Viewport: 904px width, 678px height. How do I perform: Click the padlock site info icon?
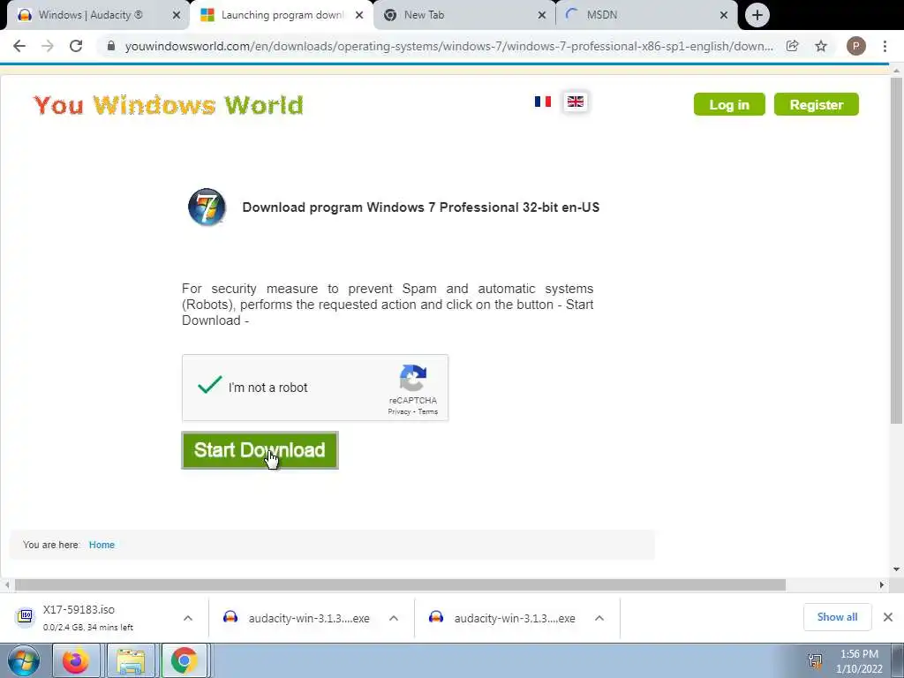(110, 46)
